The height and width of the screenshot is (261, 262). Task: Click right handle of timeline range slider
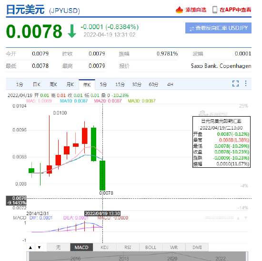pyautogui.click(x=247, y=257)
